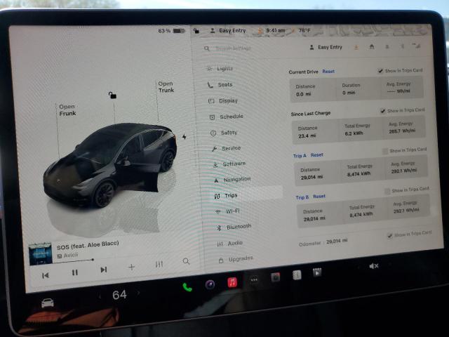Viewport: 449px width, 337px height.
Task: Tap the HomeLink garage icon
Action: 372,46
